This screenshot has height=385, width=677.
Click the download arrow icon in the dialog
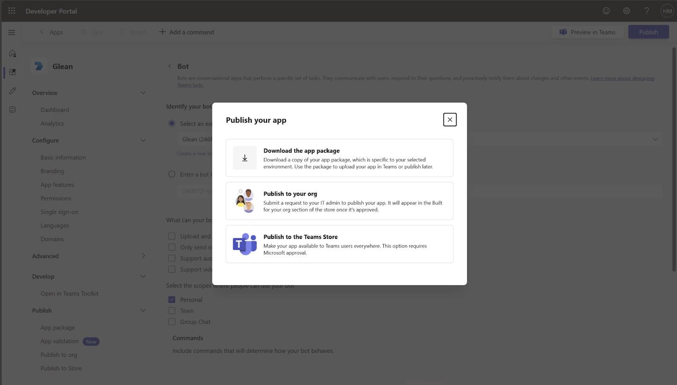pyautogui.click(x=245, y=158)
